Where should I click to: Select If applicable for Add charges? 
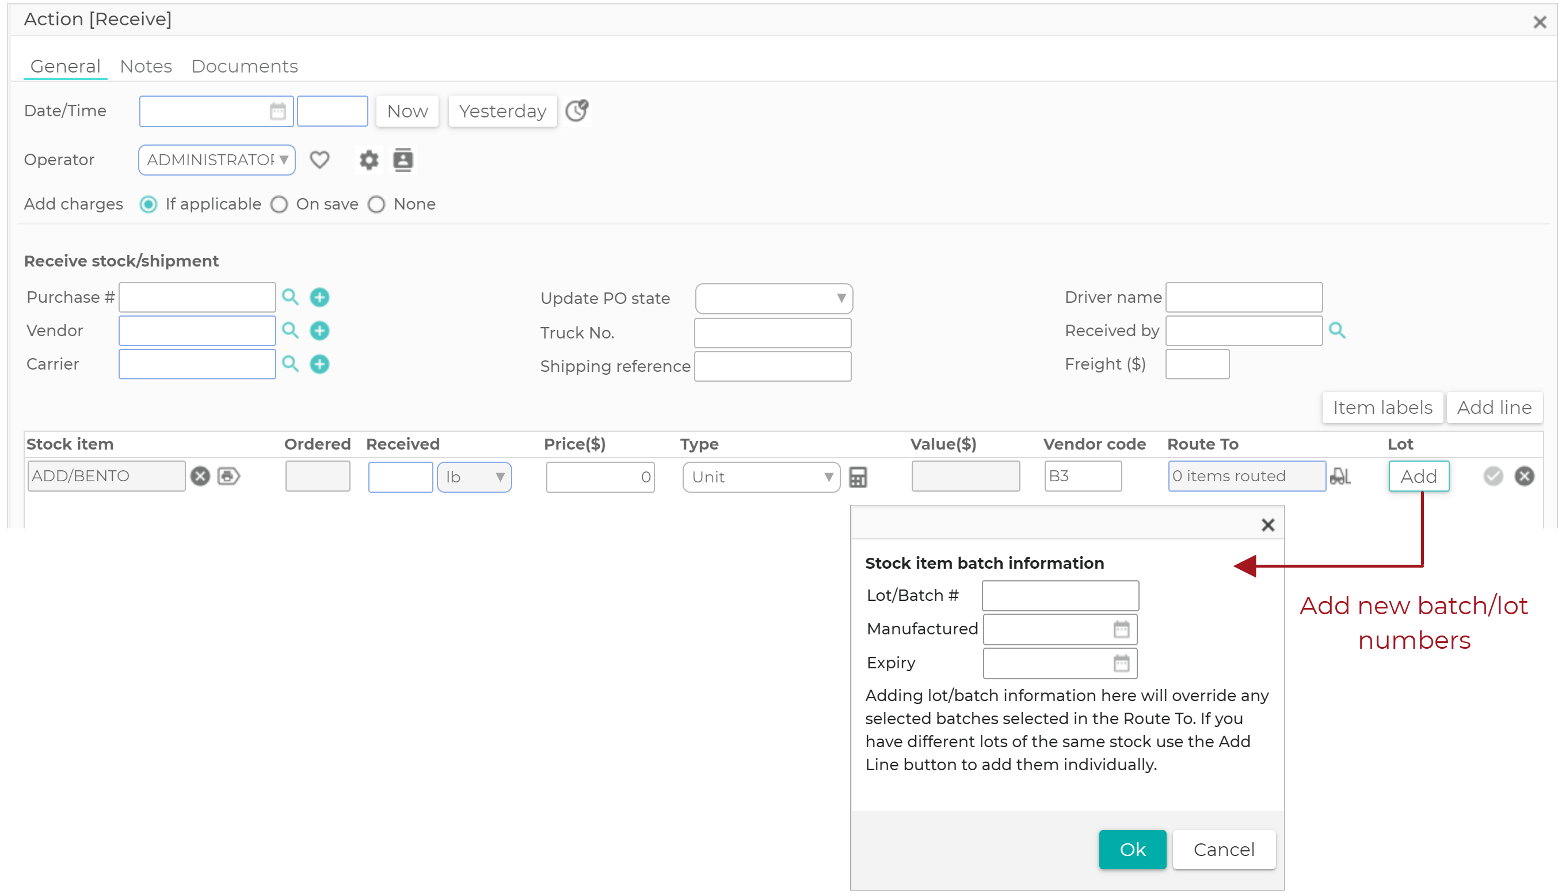(x=148, y=204)
